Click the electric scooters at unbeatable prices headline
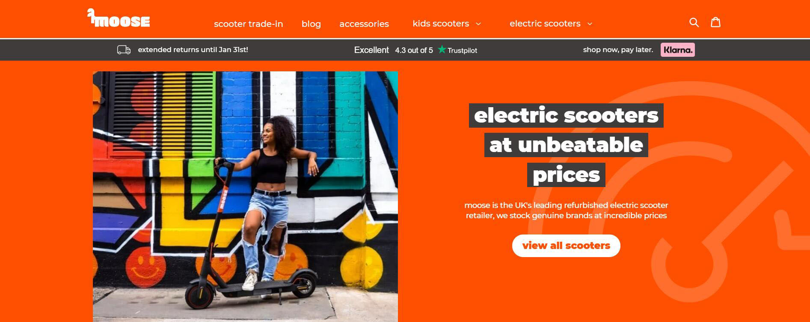 coord(566,145)
